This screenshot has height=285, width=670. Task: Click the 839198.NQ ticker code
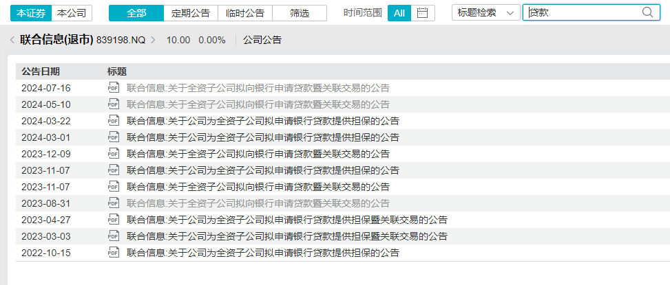(121, 40)
